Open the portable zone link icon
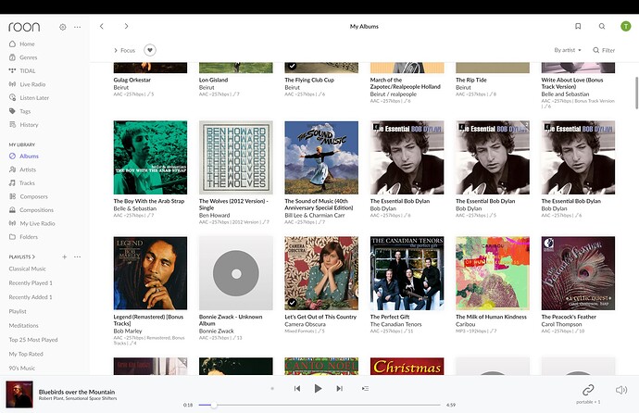Image resolution: width=639 pixels, height=413 pixels. click(x=588, y=390)
